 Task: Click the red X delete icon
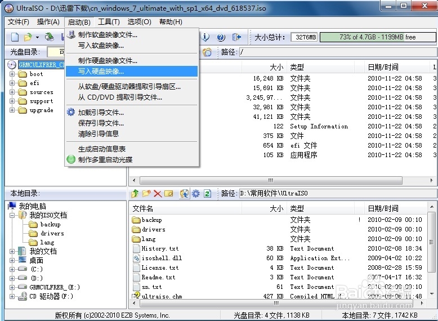(x=158, y=194)
